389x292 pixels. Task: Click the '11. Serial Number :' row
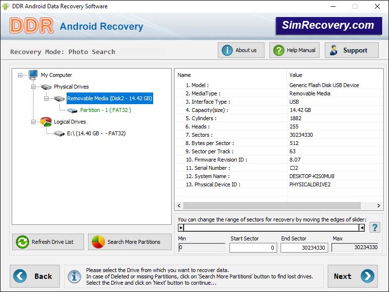point(279,168)
